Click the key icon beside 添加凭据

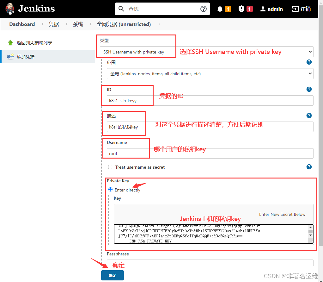tap(10, 56)
